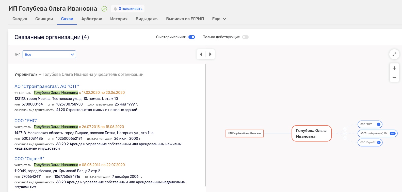Click ОГРН value 1025700768950
The width and height of the screenshot is (402, 192).
tap(69, 104)
